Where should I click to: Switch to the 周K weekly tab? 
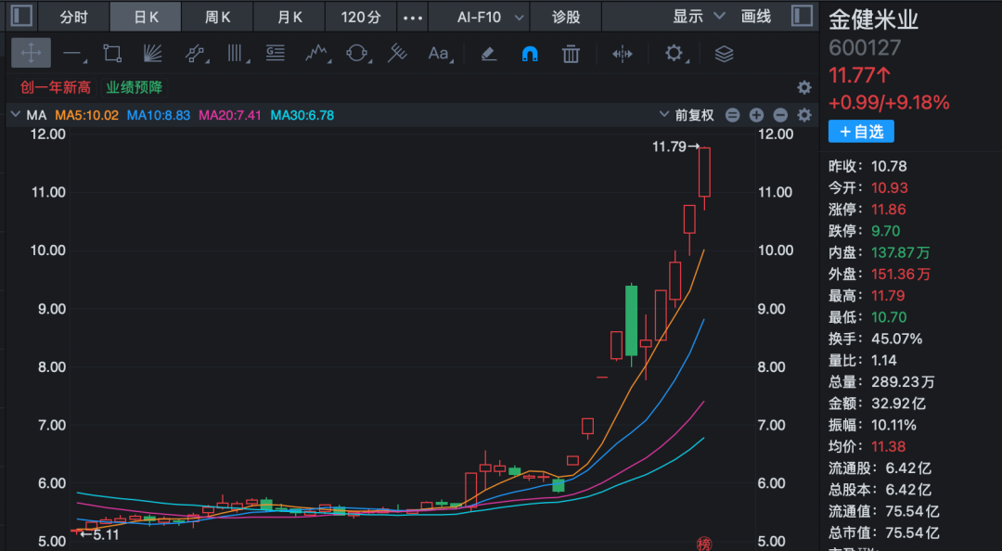217,17
